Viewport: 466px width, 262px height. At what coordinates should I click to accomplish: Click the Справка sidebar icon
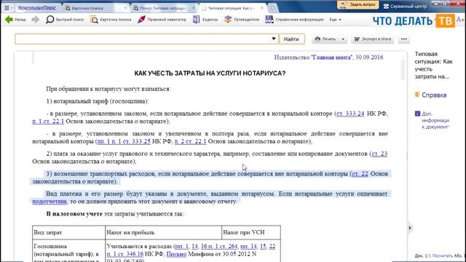417,95
